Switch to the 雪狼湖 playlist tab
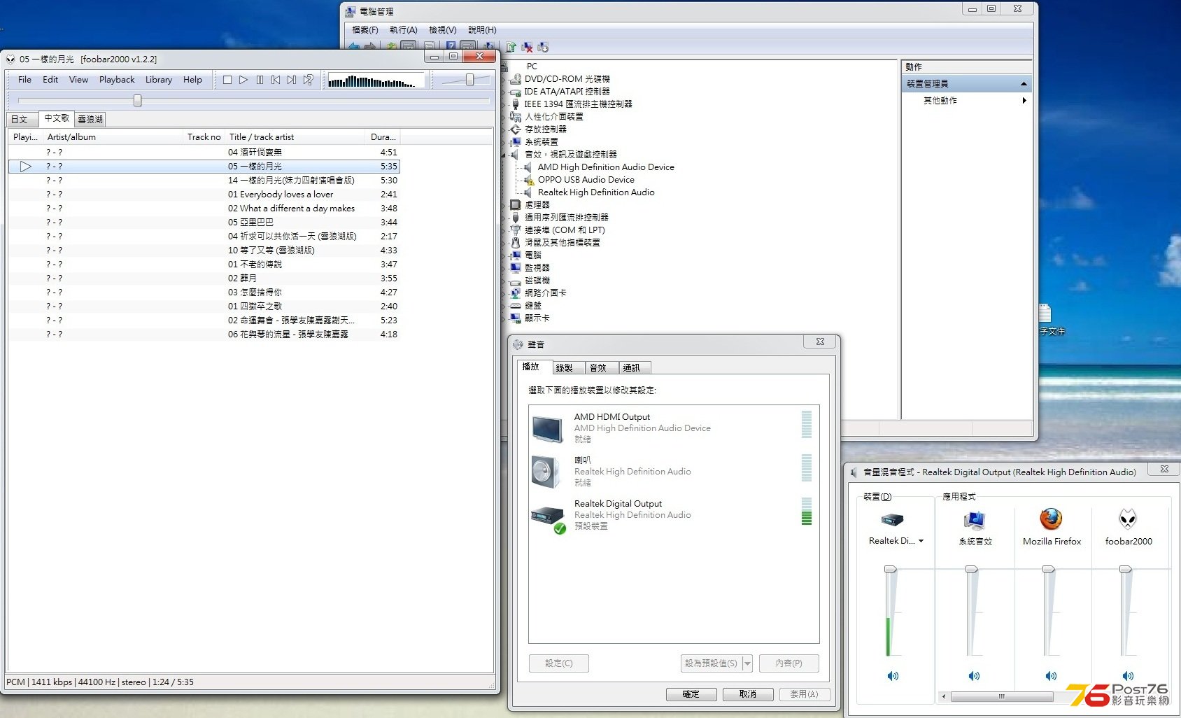The height and width of the screenshot is (718, 1181). (x=90, y=120)
